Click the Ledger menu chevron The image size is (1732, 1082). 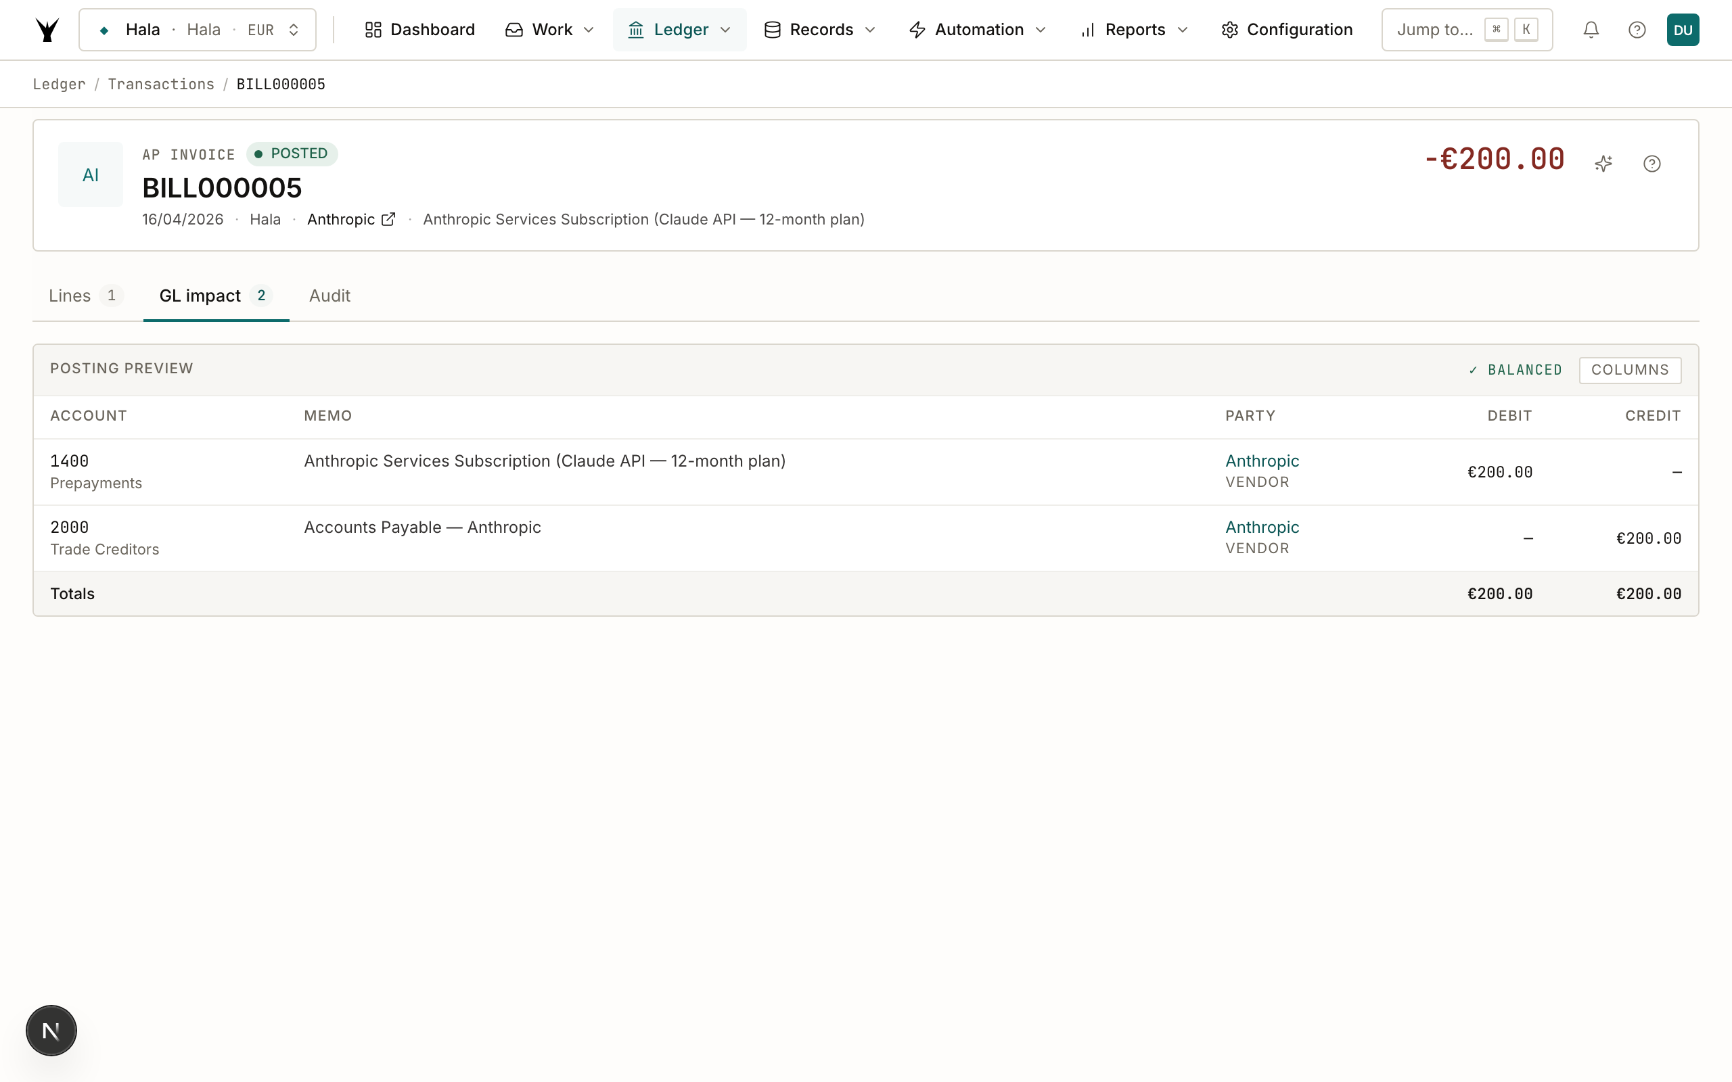tap(725, 30)
